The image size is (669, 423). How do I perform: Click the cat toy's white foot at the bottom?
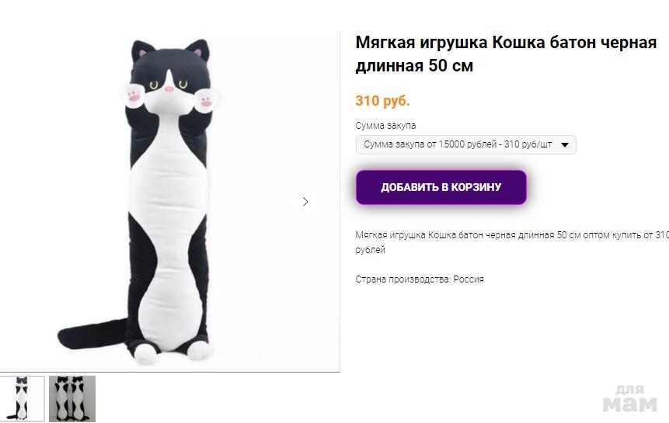(145, 353)
